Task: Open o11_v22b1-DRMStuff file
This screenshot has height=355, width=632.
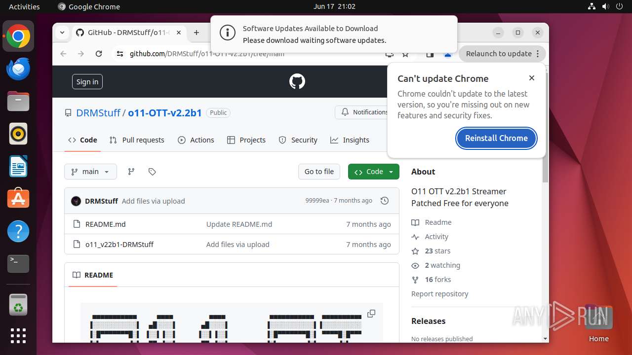Action: tap(119, 244)
